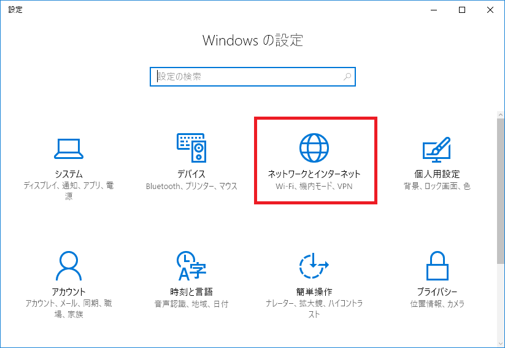
Task: Click the システム label
Action: click(x=69, y=174)
